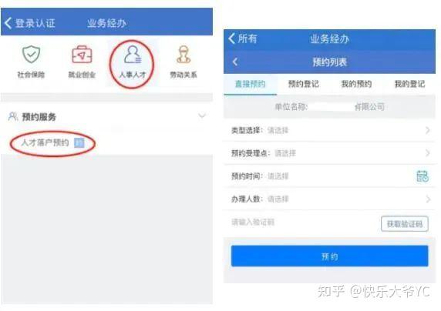Go back to 所有 using the arrow
The width and height of the screenshot is (441, 311).
tap(232, 38)
